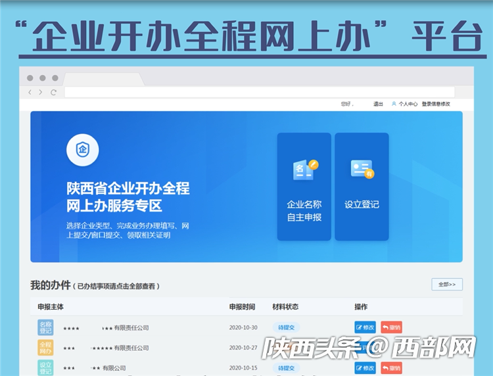The image size is (493, 376).
Task: Click 撤销 for the 2020-10-15 row
Action: [392, 368]
